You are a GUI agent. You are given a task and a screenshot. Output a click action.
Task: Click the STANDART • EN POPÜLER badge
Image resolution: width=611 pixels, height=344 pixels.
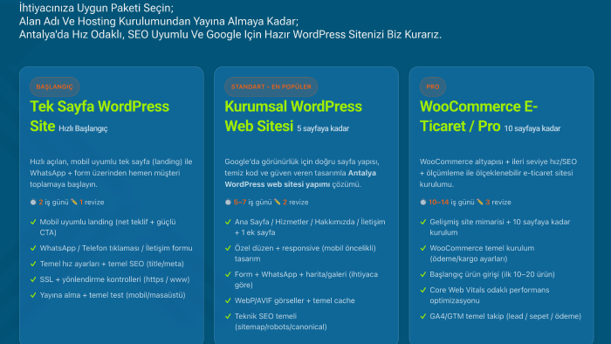[x=271, y=86]
